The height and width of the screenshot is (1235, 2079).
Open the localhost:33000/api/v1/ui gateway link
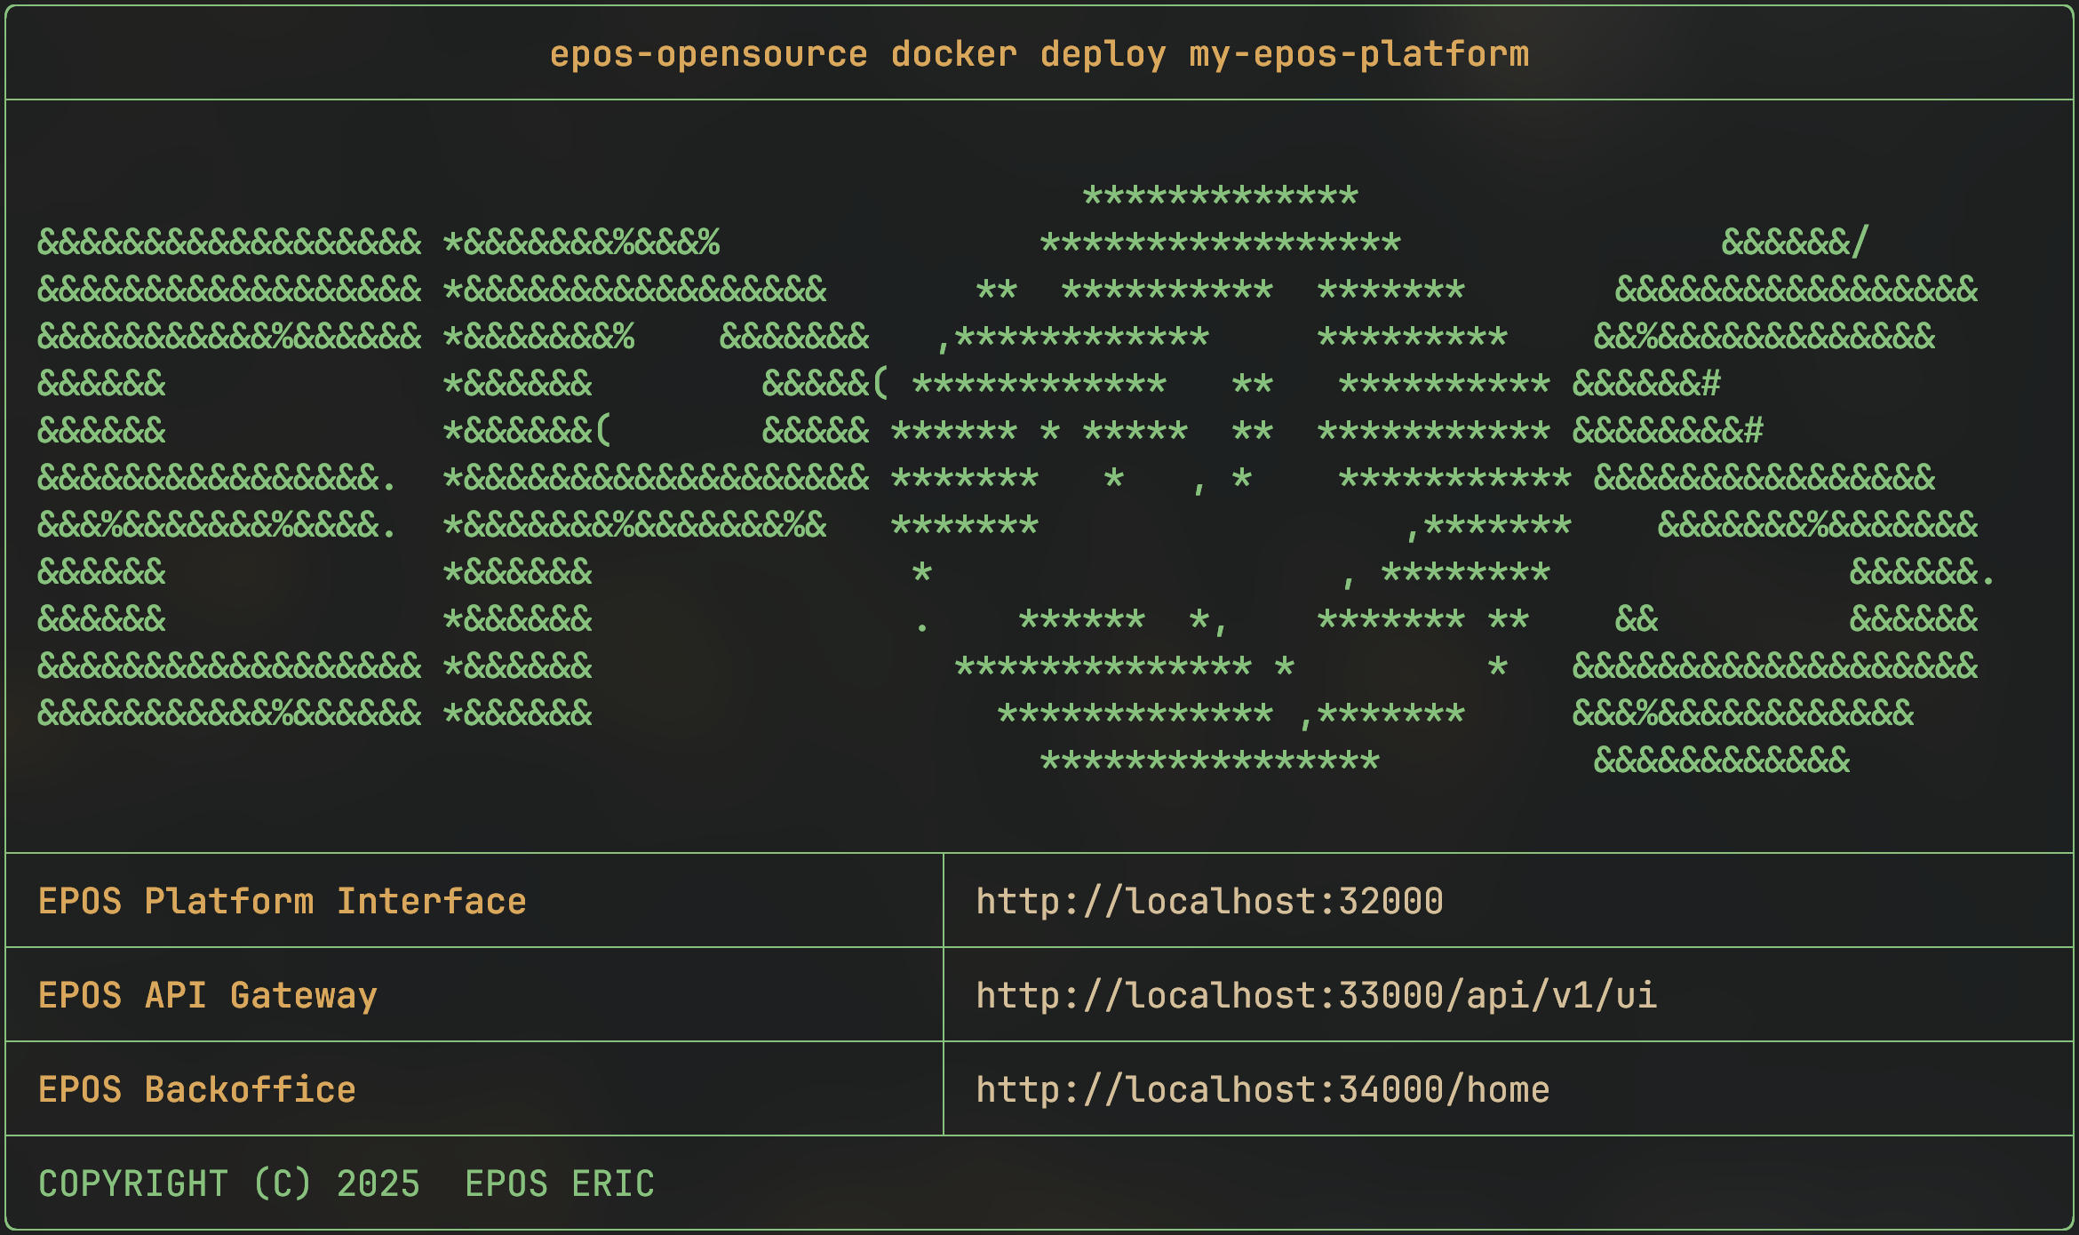(x=1316, y=996)
